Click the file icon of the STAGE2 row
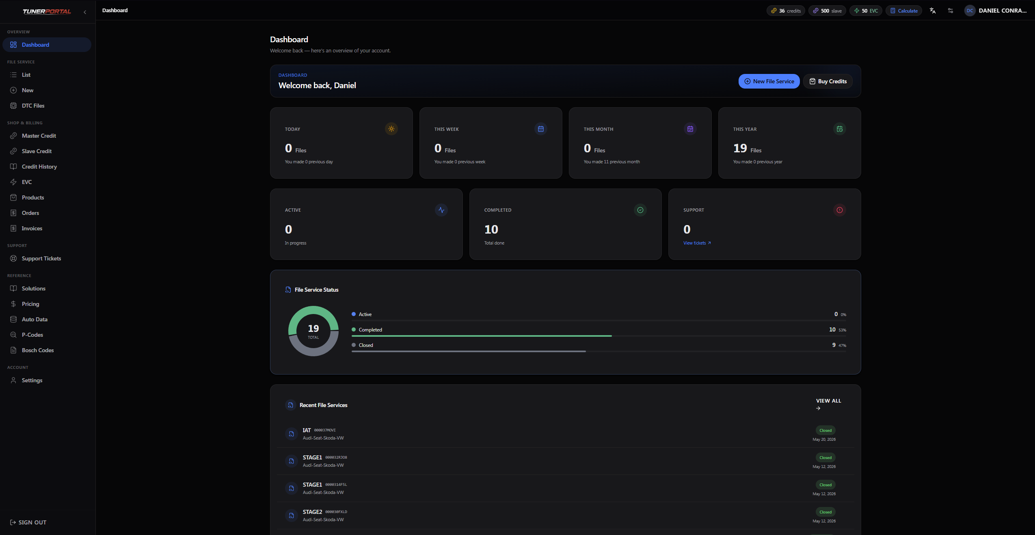The width and height of the screenshot is (1035, 535). pos(292,516)
